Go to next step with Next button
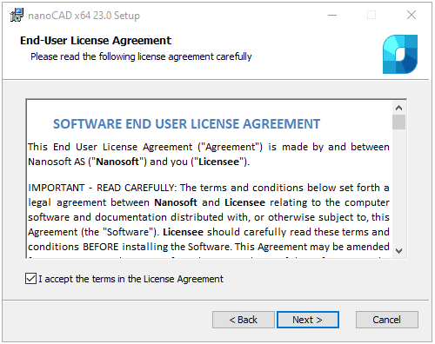435x344 pixels. pos(308,320)
